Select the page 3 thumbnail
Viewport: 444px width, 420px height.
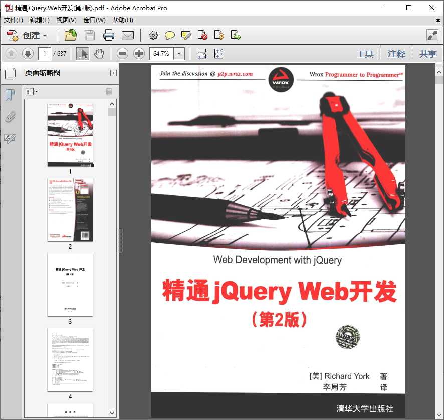point(70,285)
